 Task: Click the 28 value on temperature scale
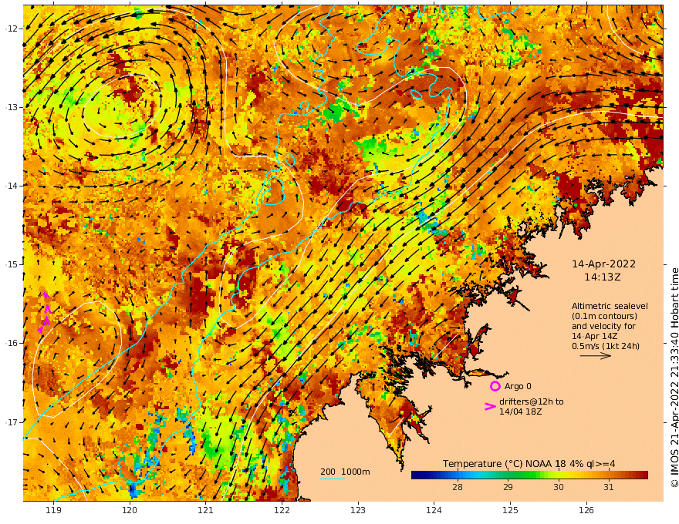pyautogui.click(x=458, y=487)
